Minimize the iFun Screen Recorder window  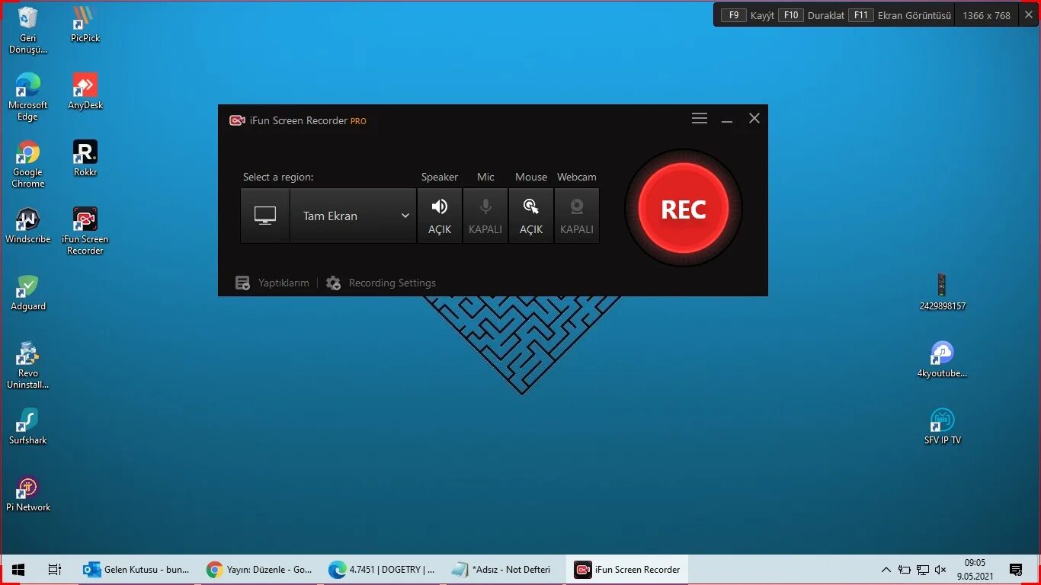click(x=727, y=119)
